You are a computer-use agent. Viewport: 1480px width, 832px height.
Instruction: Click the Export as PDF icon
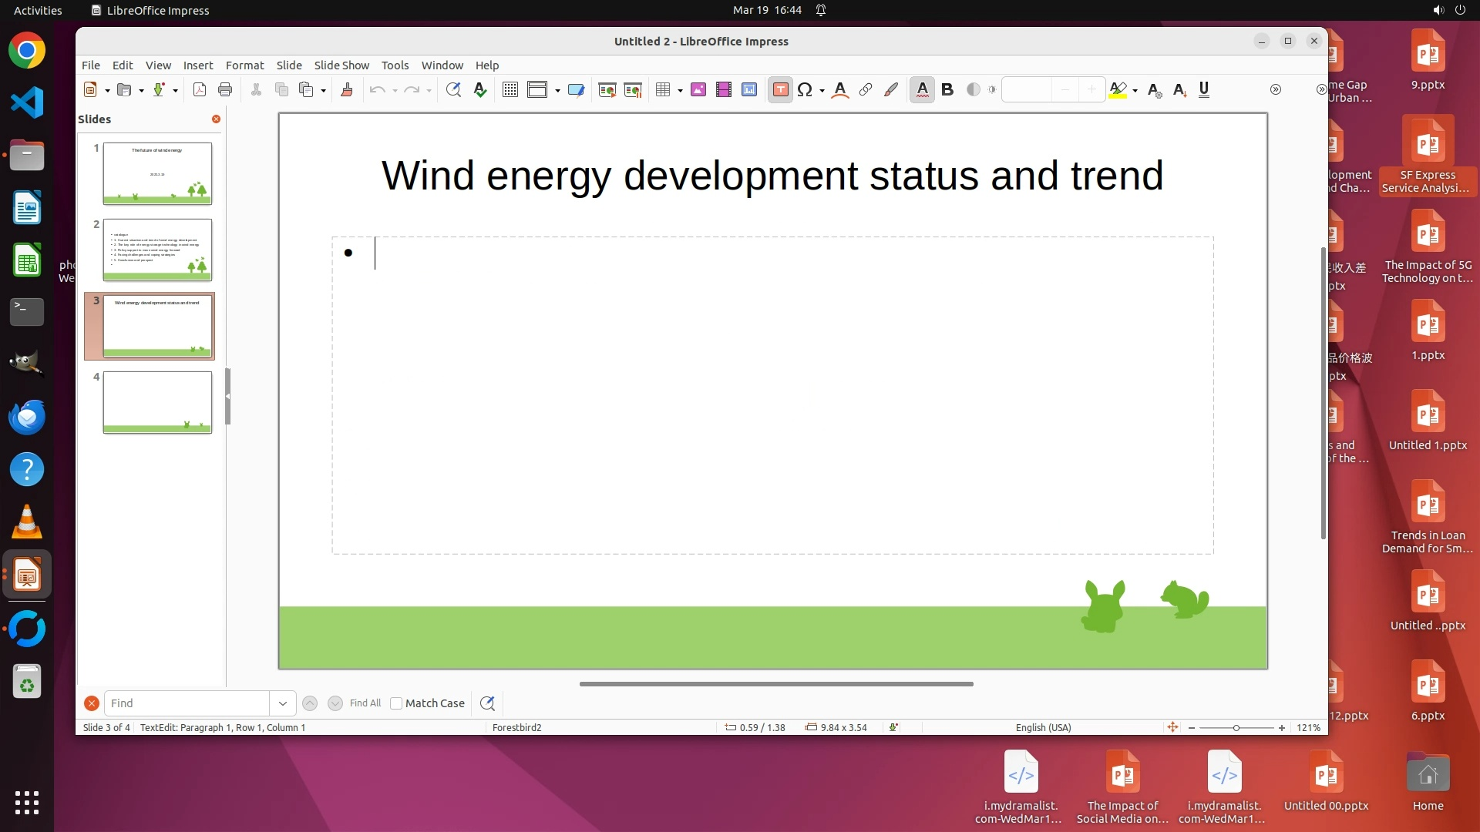[200, 90]
